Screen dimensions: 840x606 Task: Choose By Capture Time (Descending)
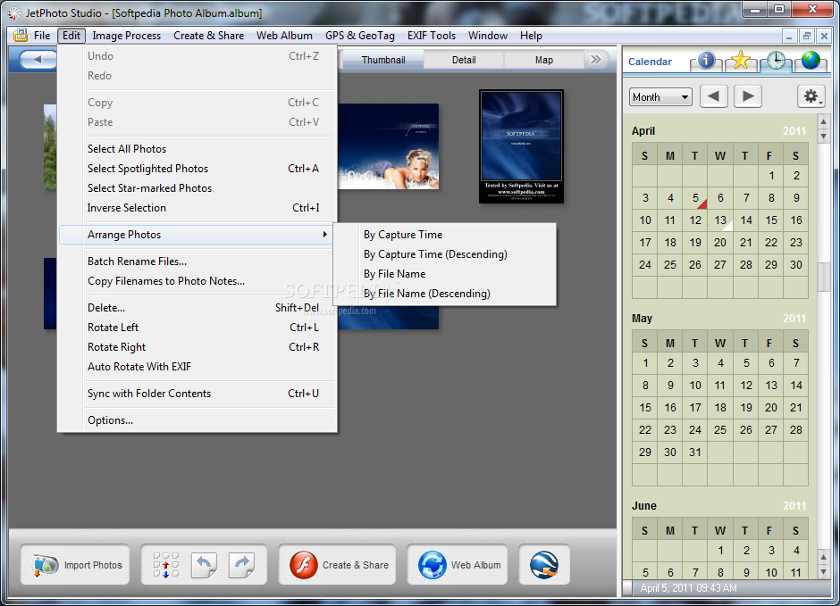point(445,254)
